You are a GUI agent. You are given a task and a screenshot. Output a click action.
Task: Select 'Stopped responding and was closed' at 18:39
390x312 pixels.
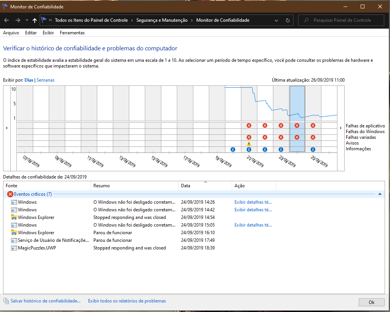tap(130, 248)
